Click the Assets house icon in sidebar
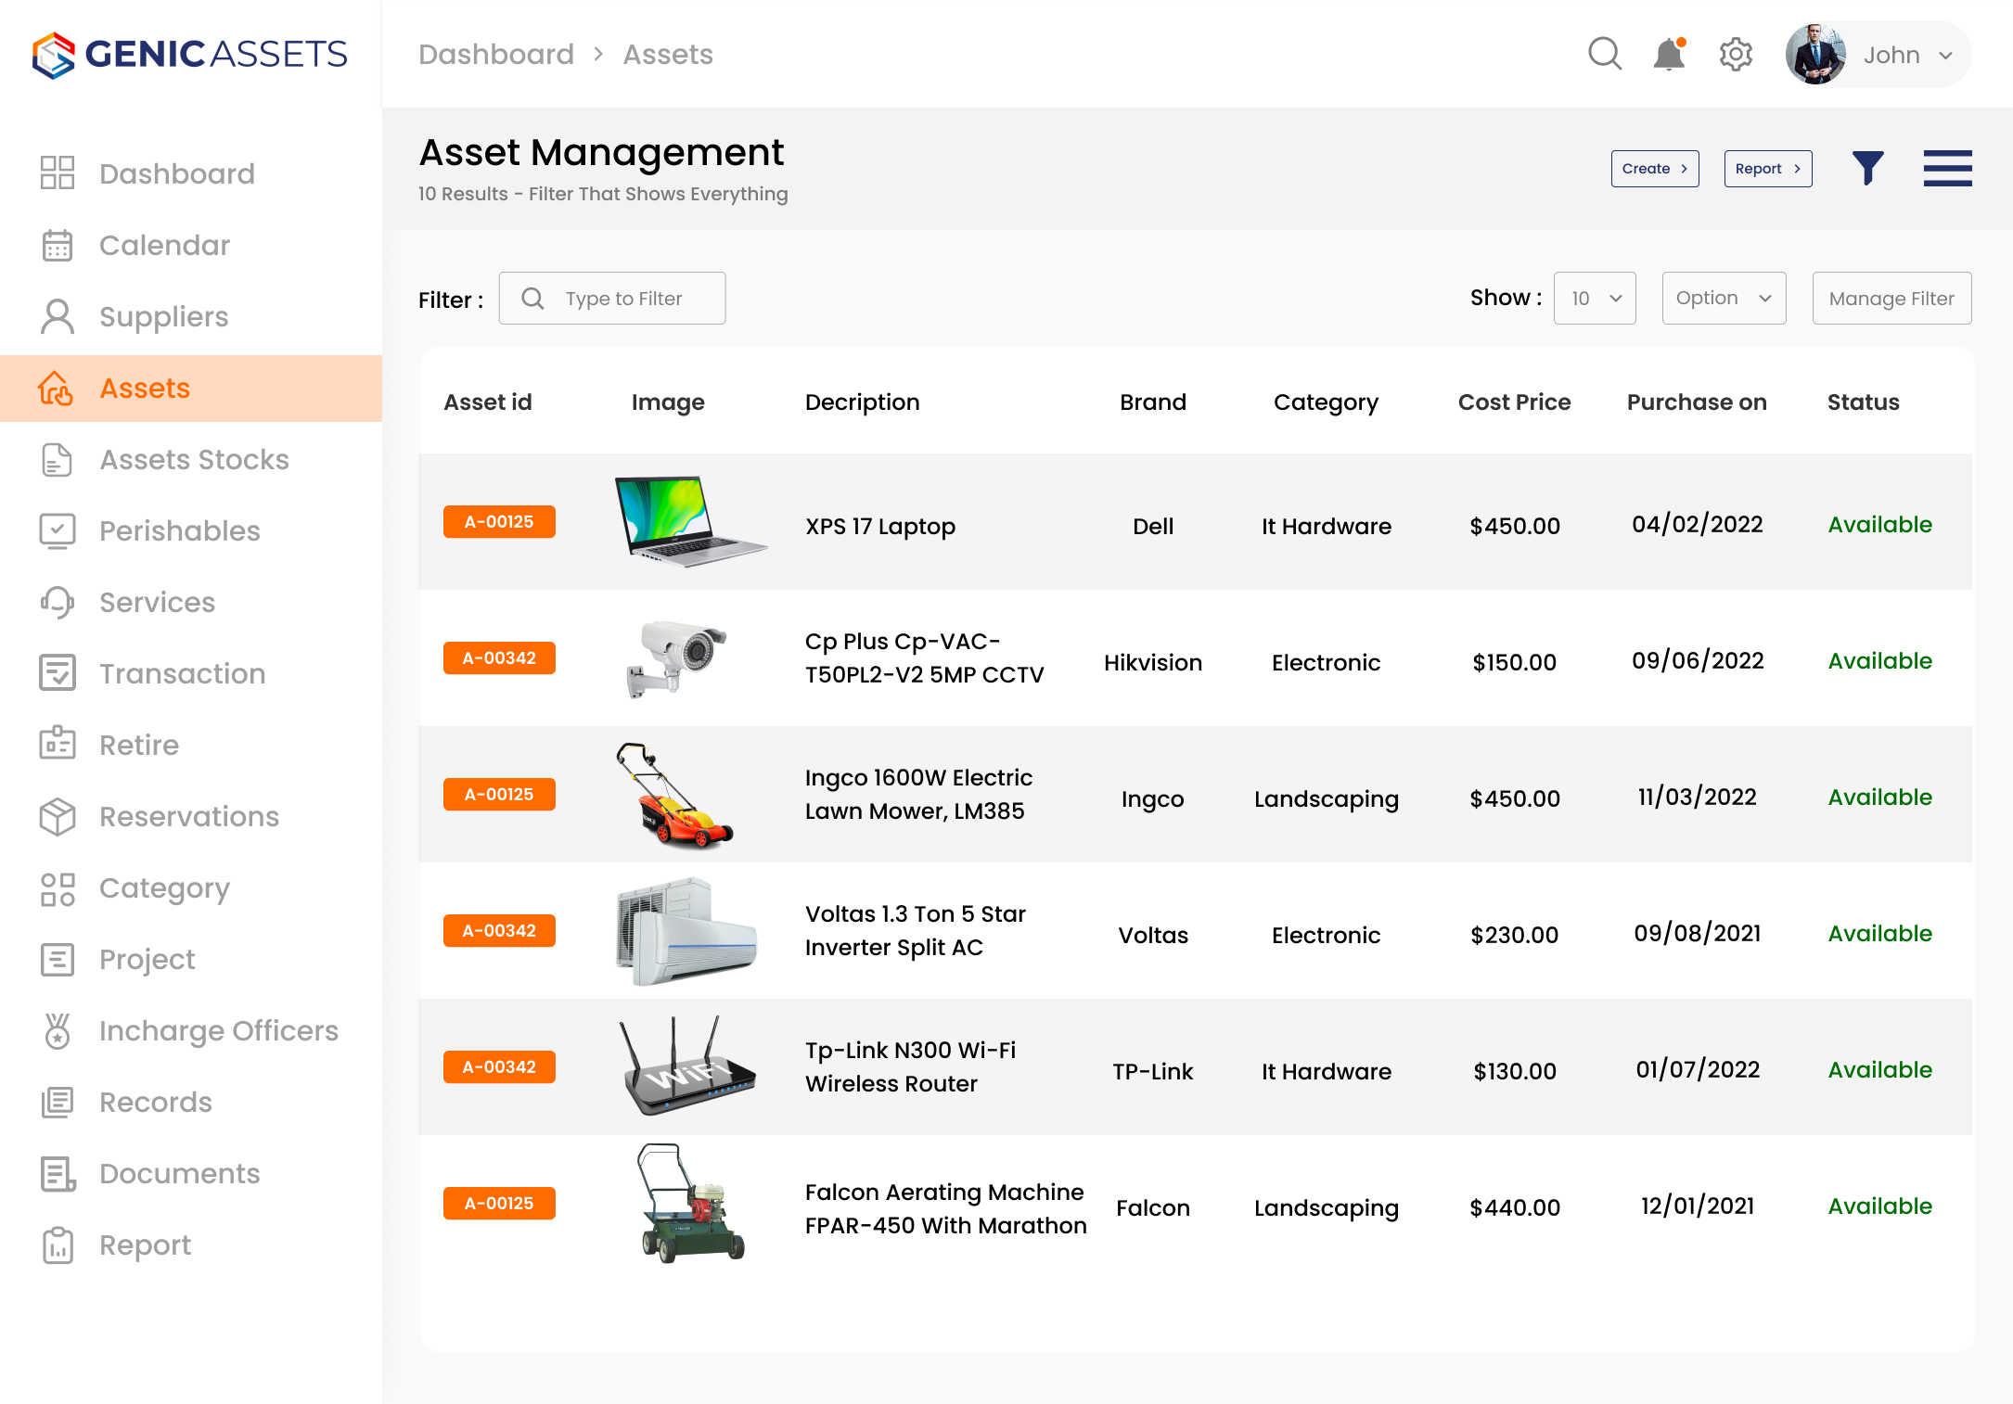The width and height of the screenshot is (2013, 1404). 56,388
